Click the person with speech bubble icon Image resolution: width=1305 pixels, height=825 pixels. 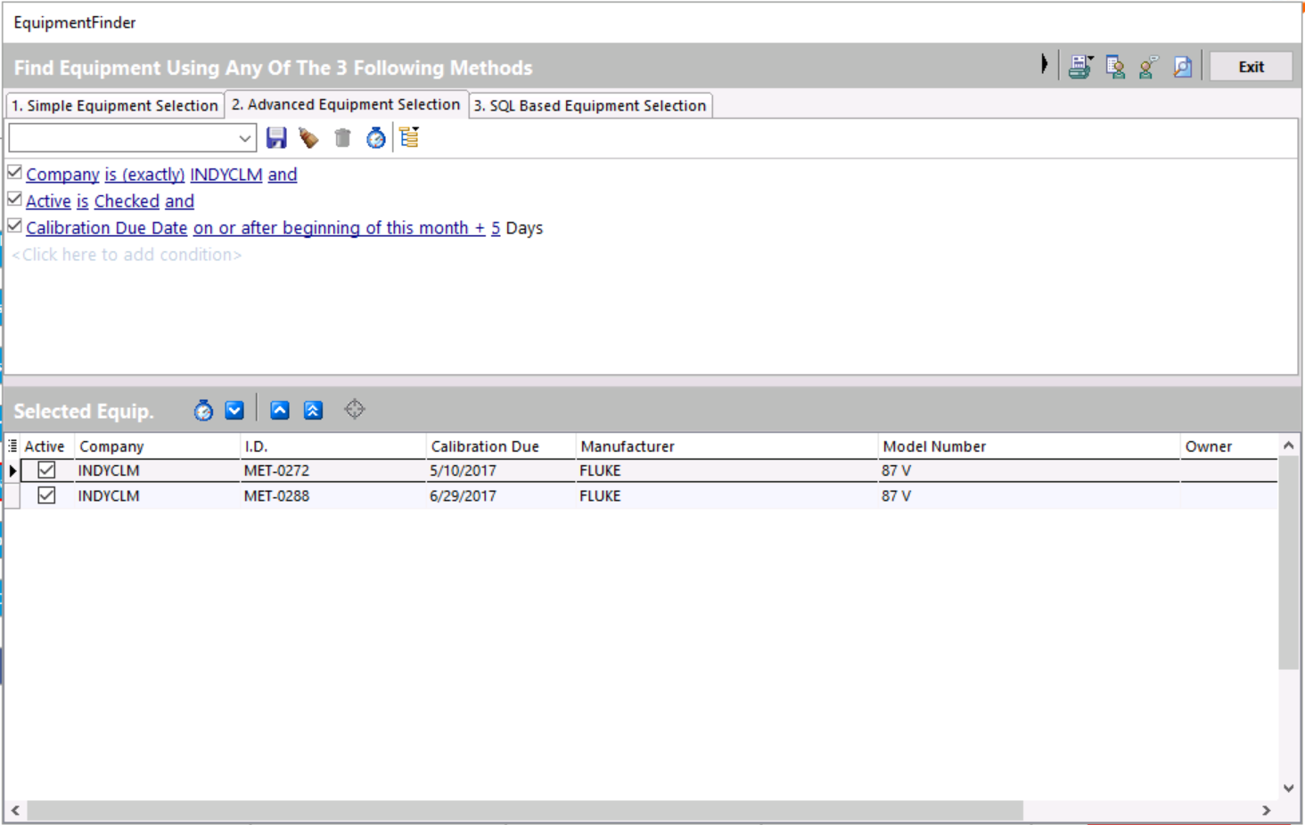pos(1148,67)
